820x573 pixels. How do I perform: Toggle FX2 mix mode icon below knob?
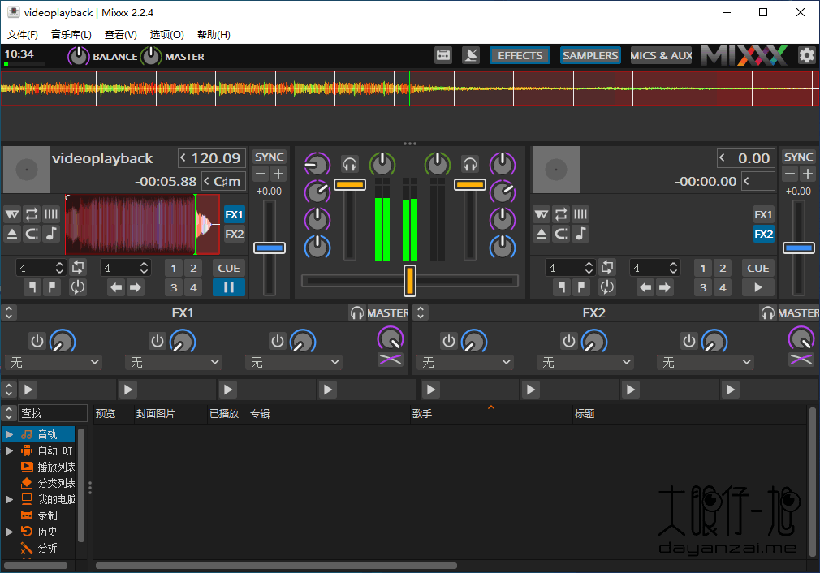point(801,360)
